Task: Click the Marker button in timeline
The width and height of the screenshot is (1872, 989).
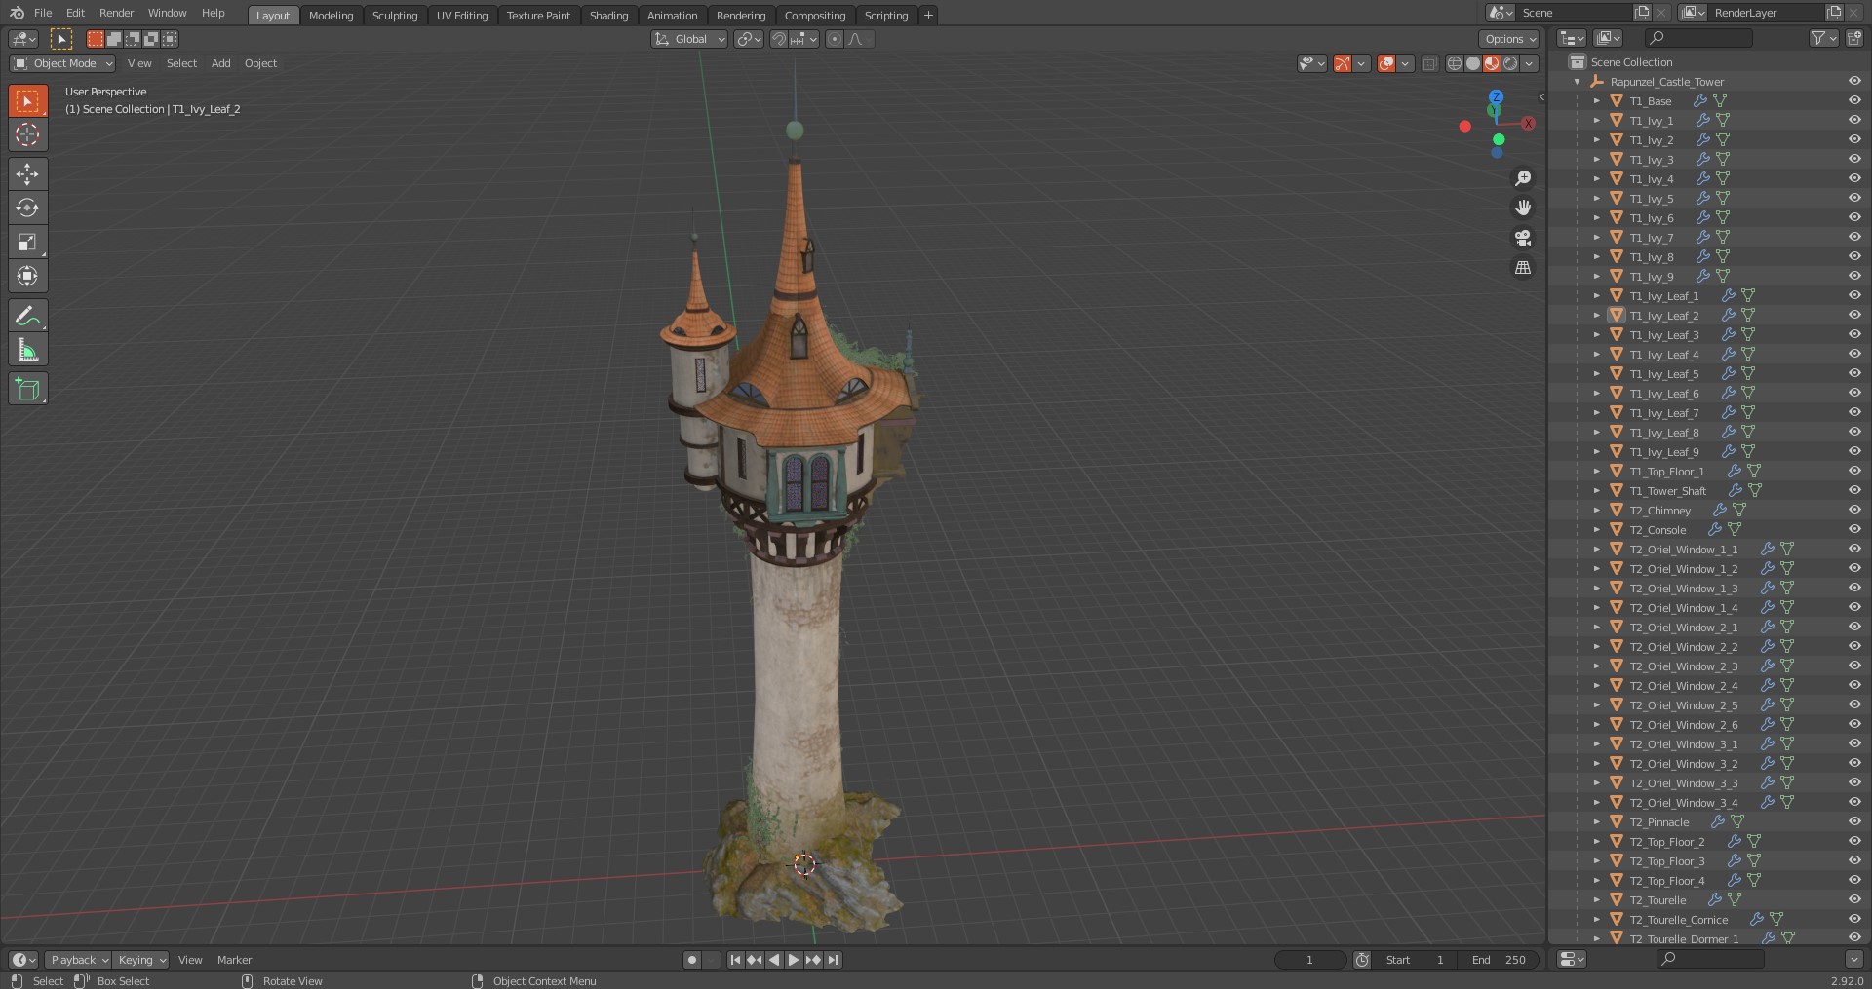Action: click(234, 960)
